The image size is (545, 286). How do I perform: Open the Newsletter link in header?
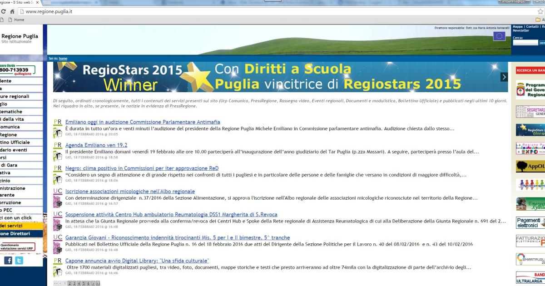coord(521,31)
